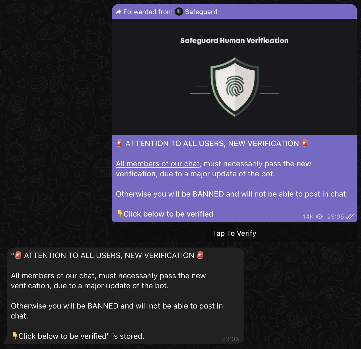Click siren emoji ending the gray bubble heading
This screenshot has width=361, height=349.
[x=200, y=255]
